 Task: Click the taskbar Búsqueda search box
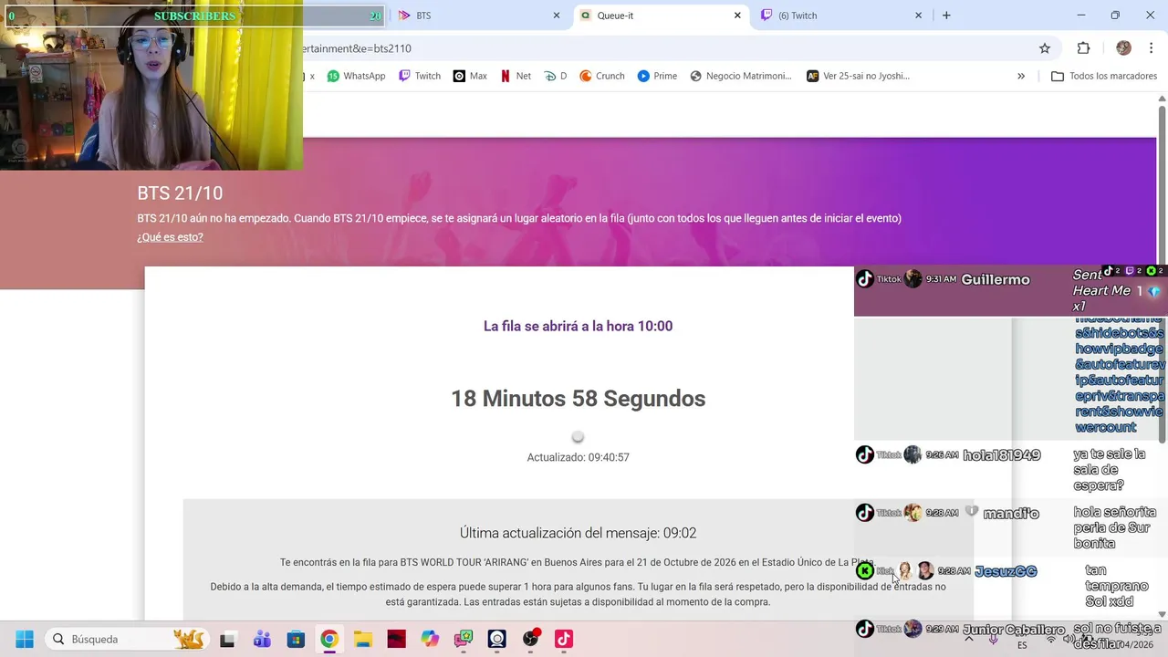coord(128,639)
